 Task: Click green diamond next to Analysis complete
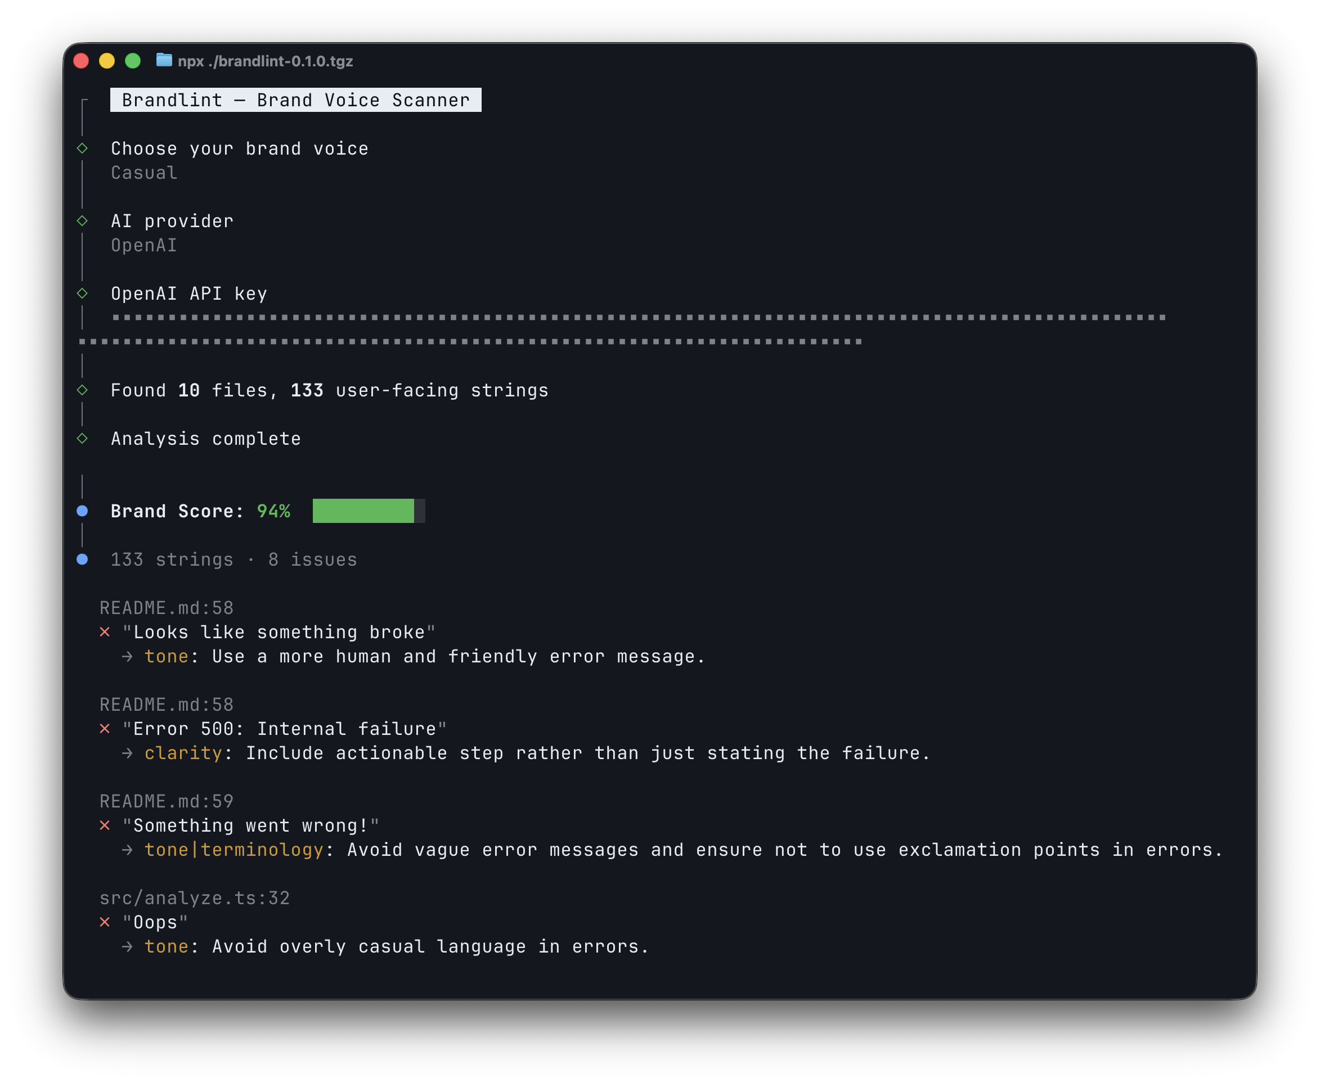(x=82, y=439)
